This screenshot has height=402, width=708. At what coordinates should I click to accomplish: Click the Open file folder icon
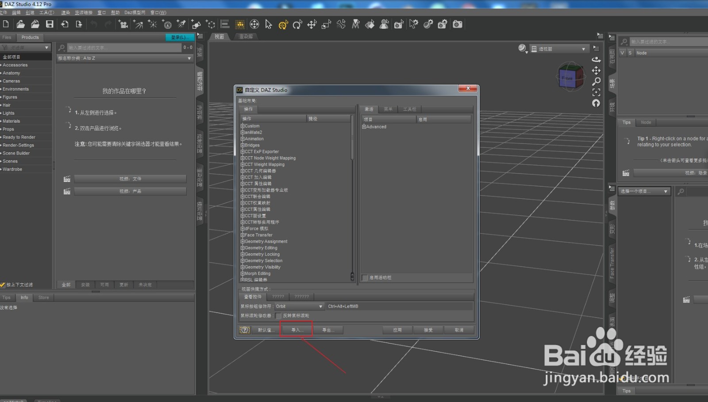click(21, 24)
